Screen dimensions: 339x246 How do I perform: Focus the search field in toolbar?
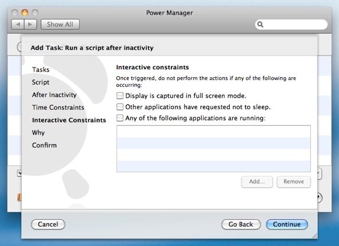point(291,25)
